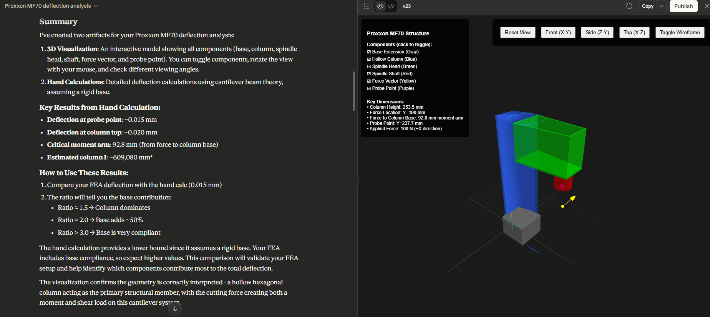
Task: Click the red spindle shaft in model
Action: 562,184
